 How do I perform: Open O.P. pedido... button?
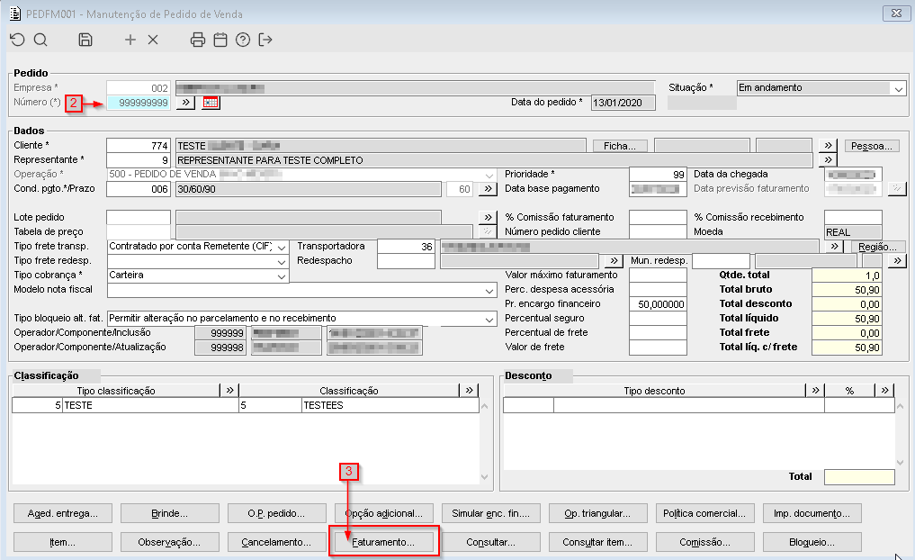(276, 513)
